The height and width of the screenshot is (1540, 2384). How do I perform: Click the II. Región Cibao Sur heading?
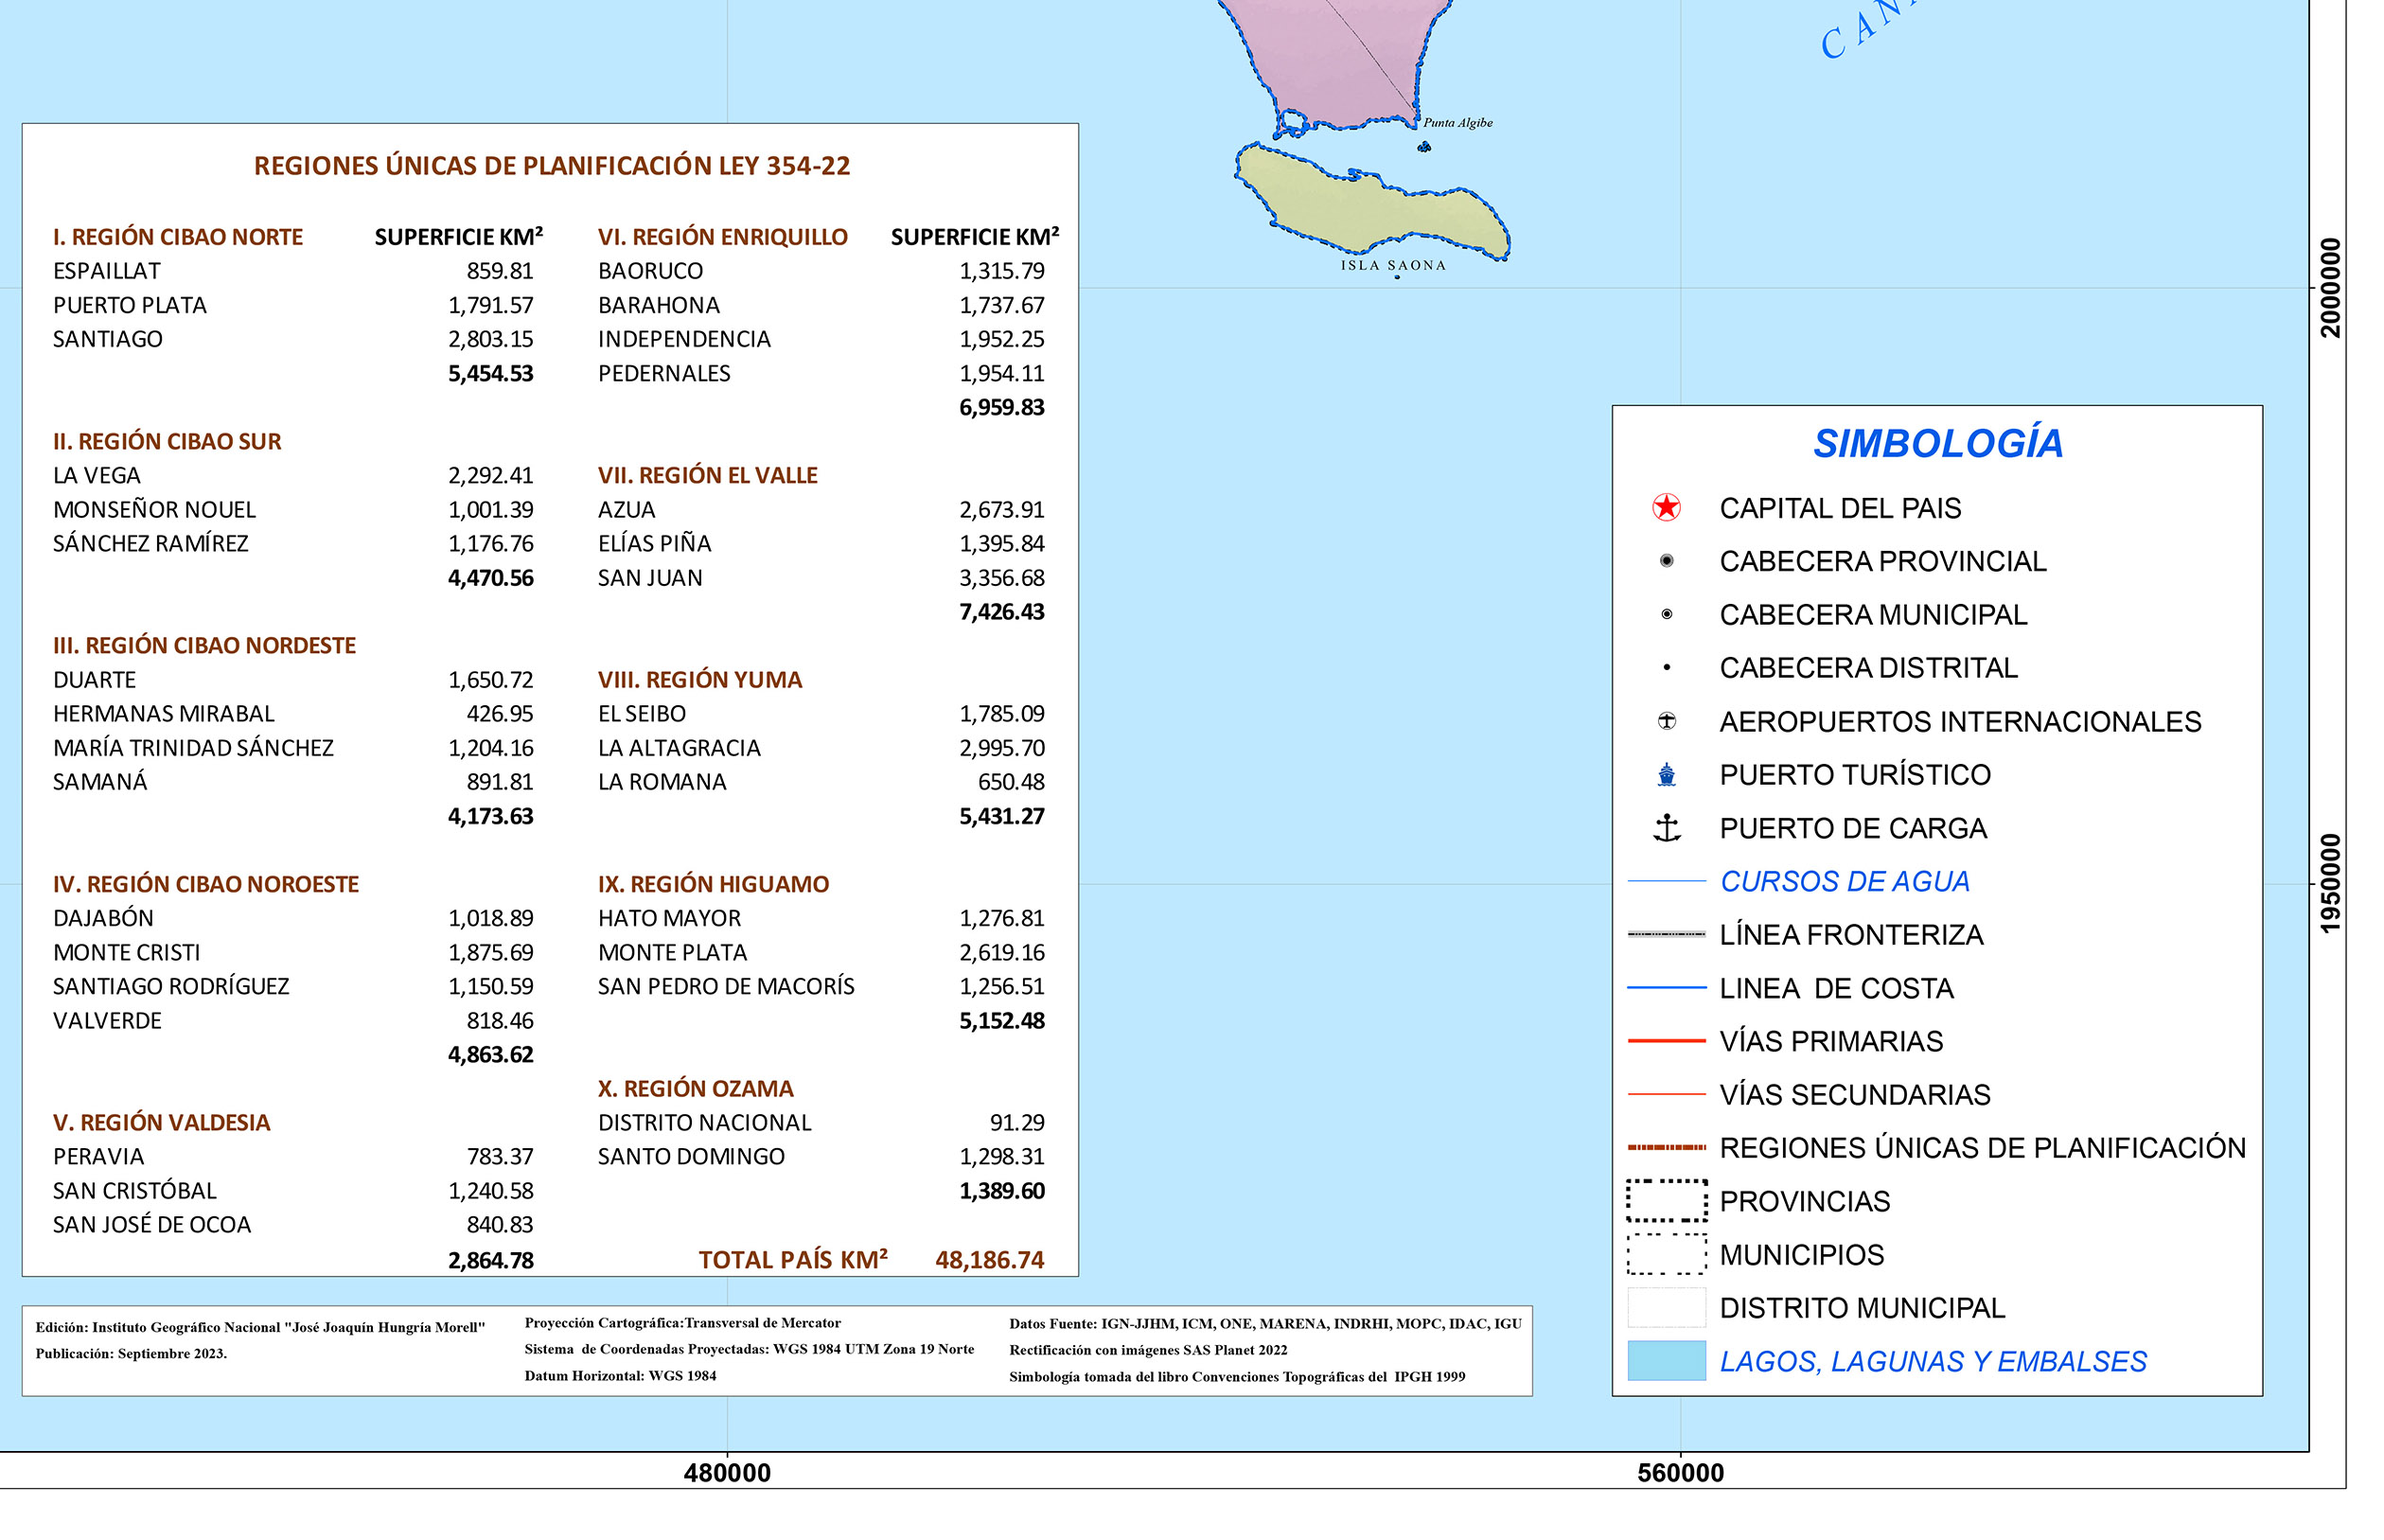click(167, 442)
